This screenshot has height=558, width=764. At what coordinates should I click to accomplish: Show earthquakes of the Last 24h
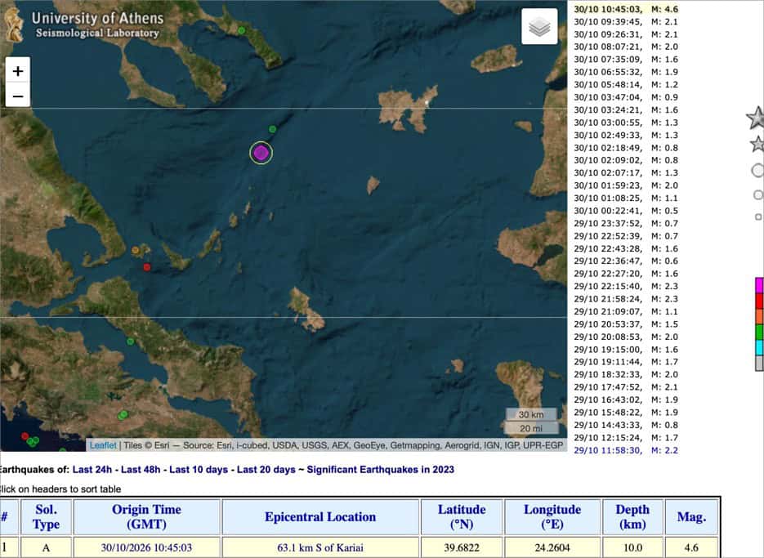tap(92, 470)
